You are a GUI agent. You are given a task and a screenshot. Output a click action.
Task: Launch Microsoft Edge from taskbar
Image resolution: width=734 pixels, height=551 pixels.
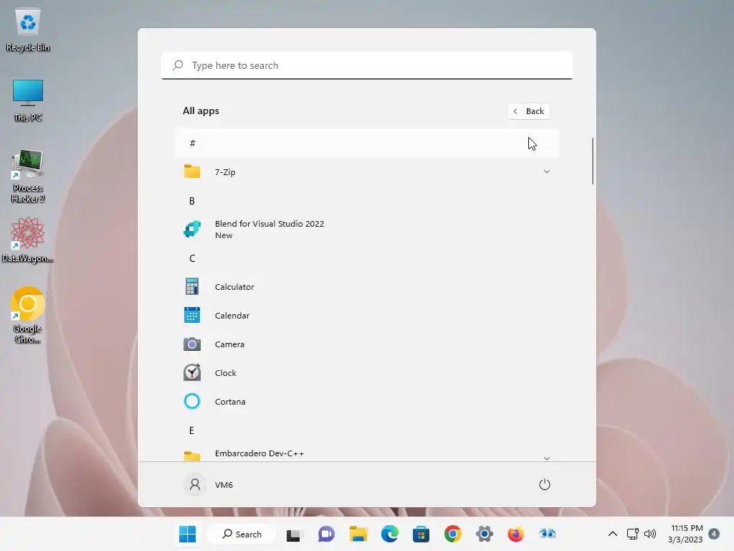click(389, 534)
